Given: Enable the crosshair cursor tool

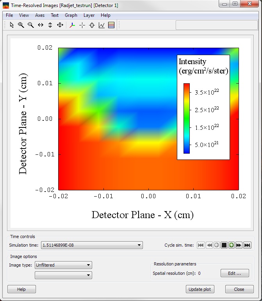Looking at the screenshot, I should click(x=82, y=25).
